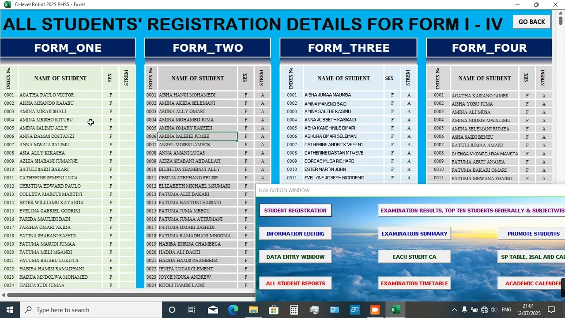Select Form One student HADIJA SUDI JUMAA
Viewport: 565px width, 318px height.
point(60,285)
